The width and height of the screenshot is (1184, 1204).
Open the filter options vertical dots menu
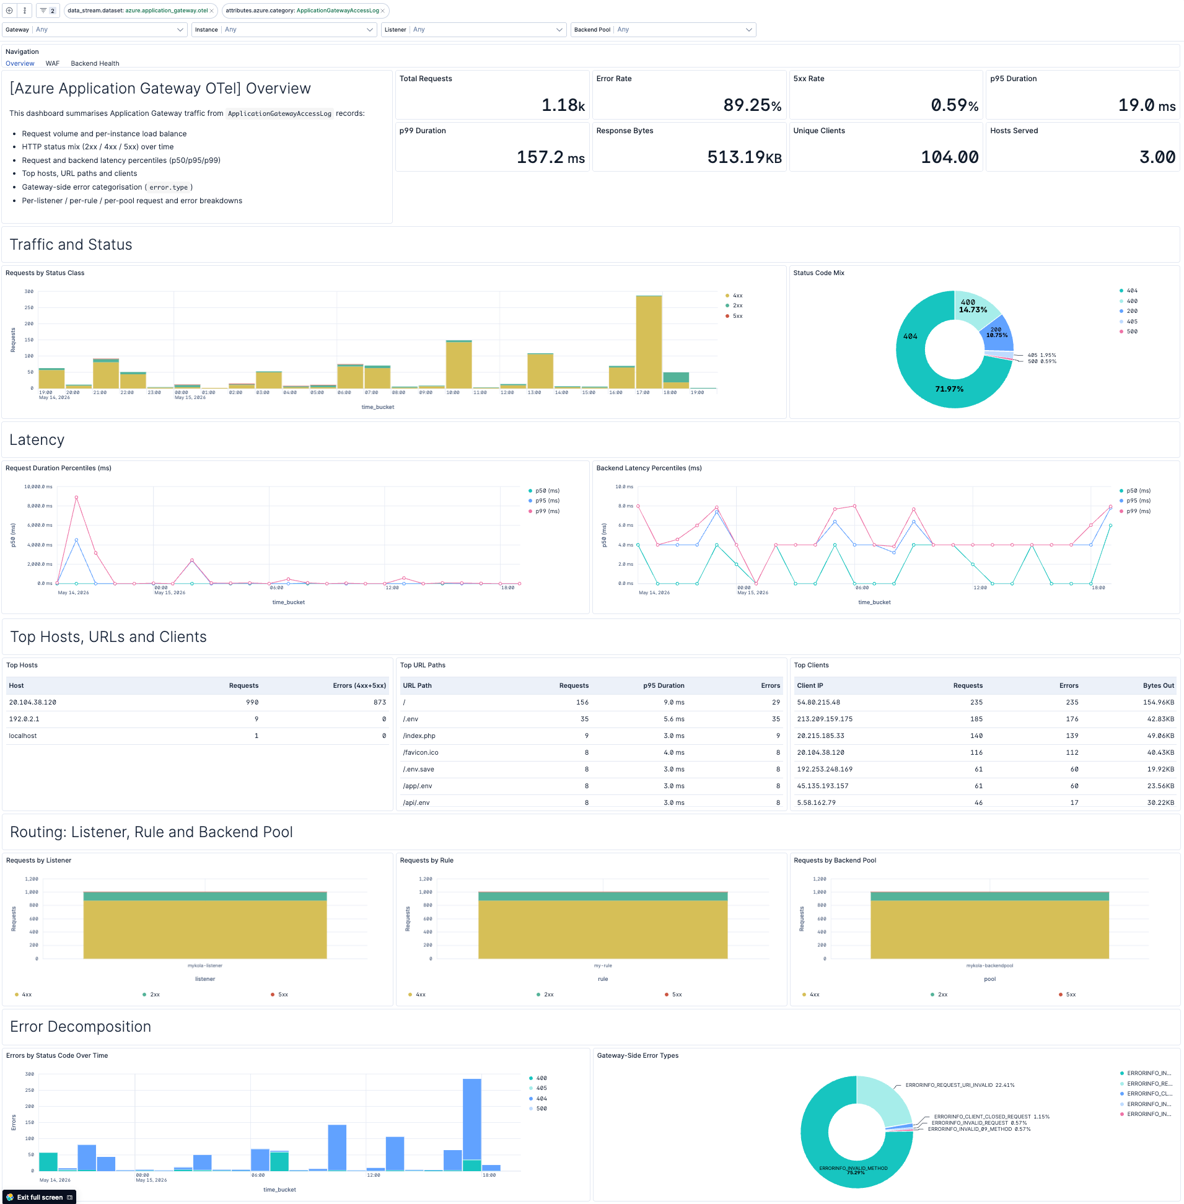coord(25,11)
